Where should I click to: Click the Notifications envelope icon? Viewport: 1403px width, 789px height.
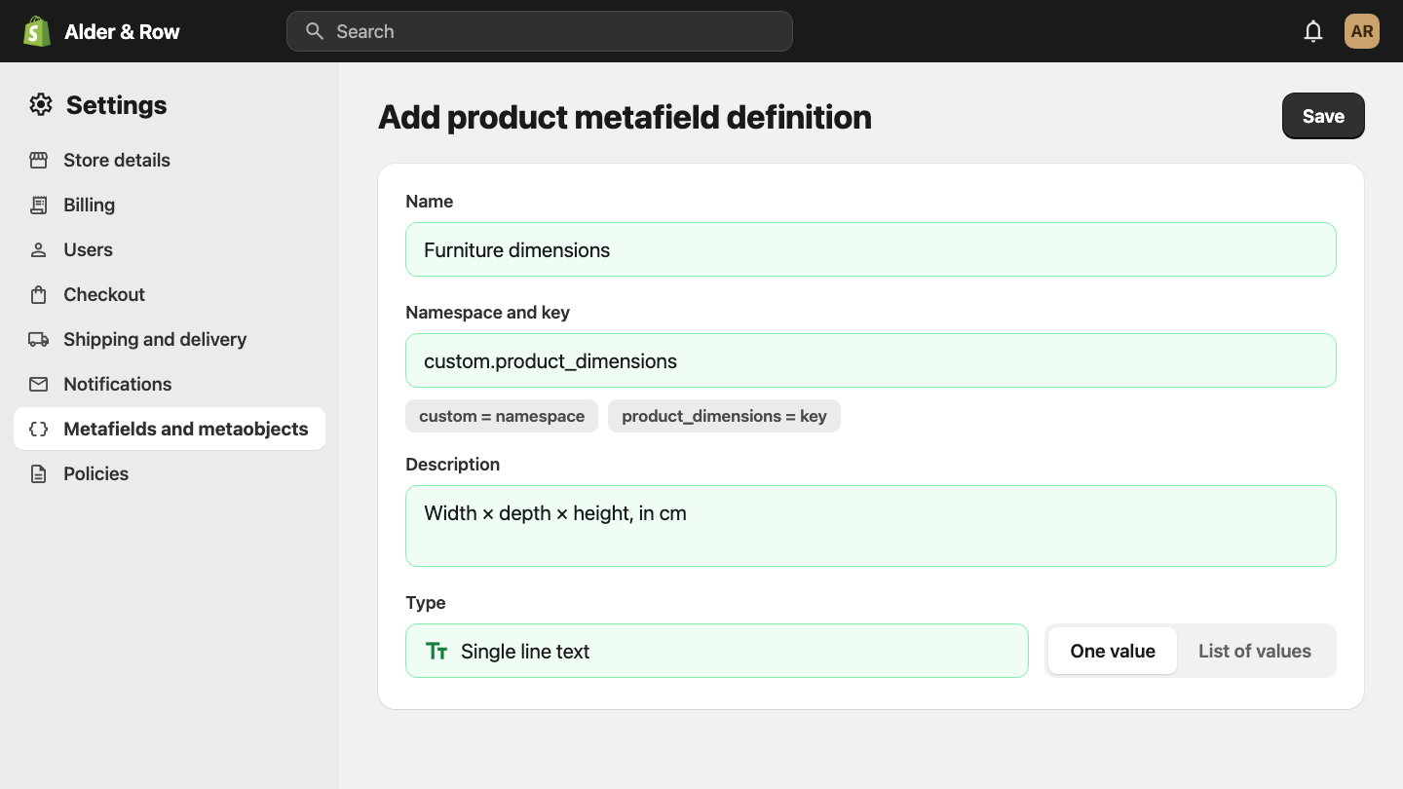pyautogui.click(x=39, y=384)
